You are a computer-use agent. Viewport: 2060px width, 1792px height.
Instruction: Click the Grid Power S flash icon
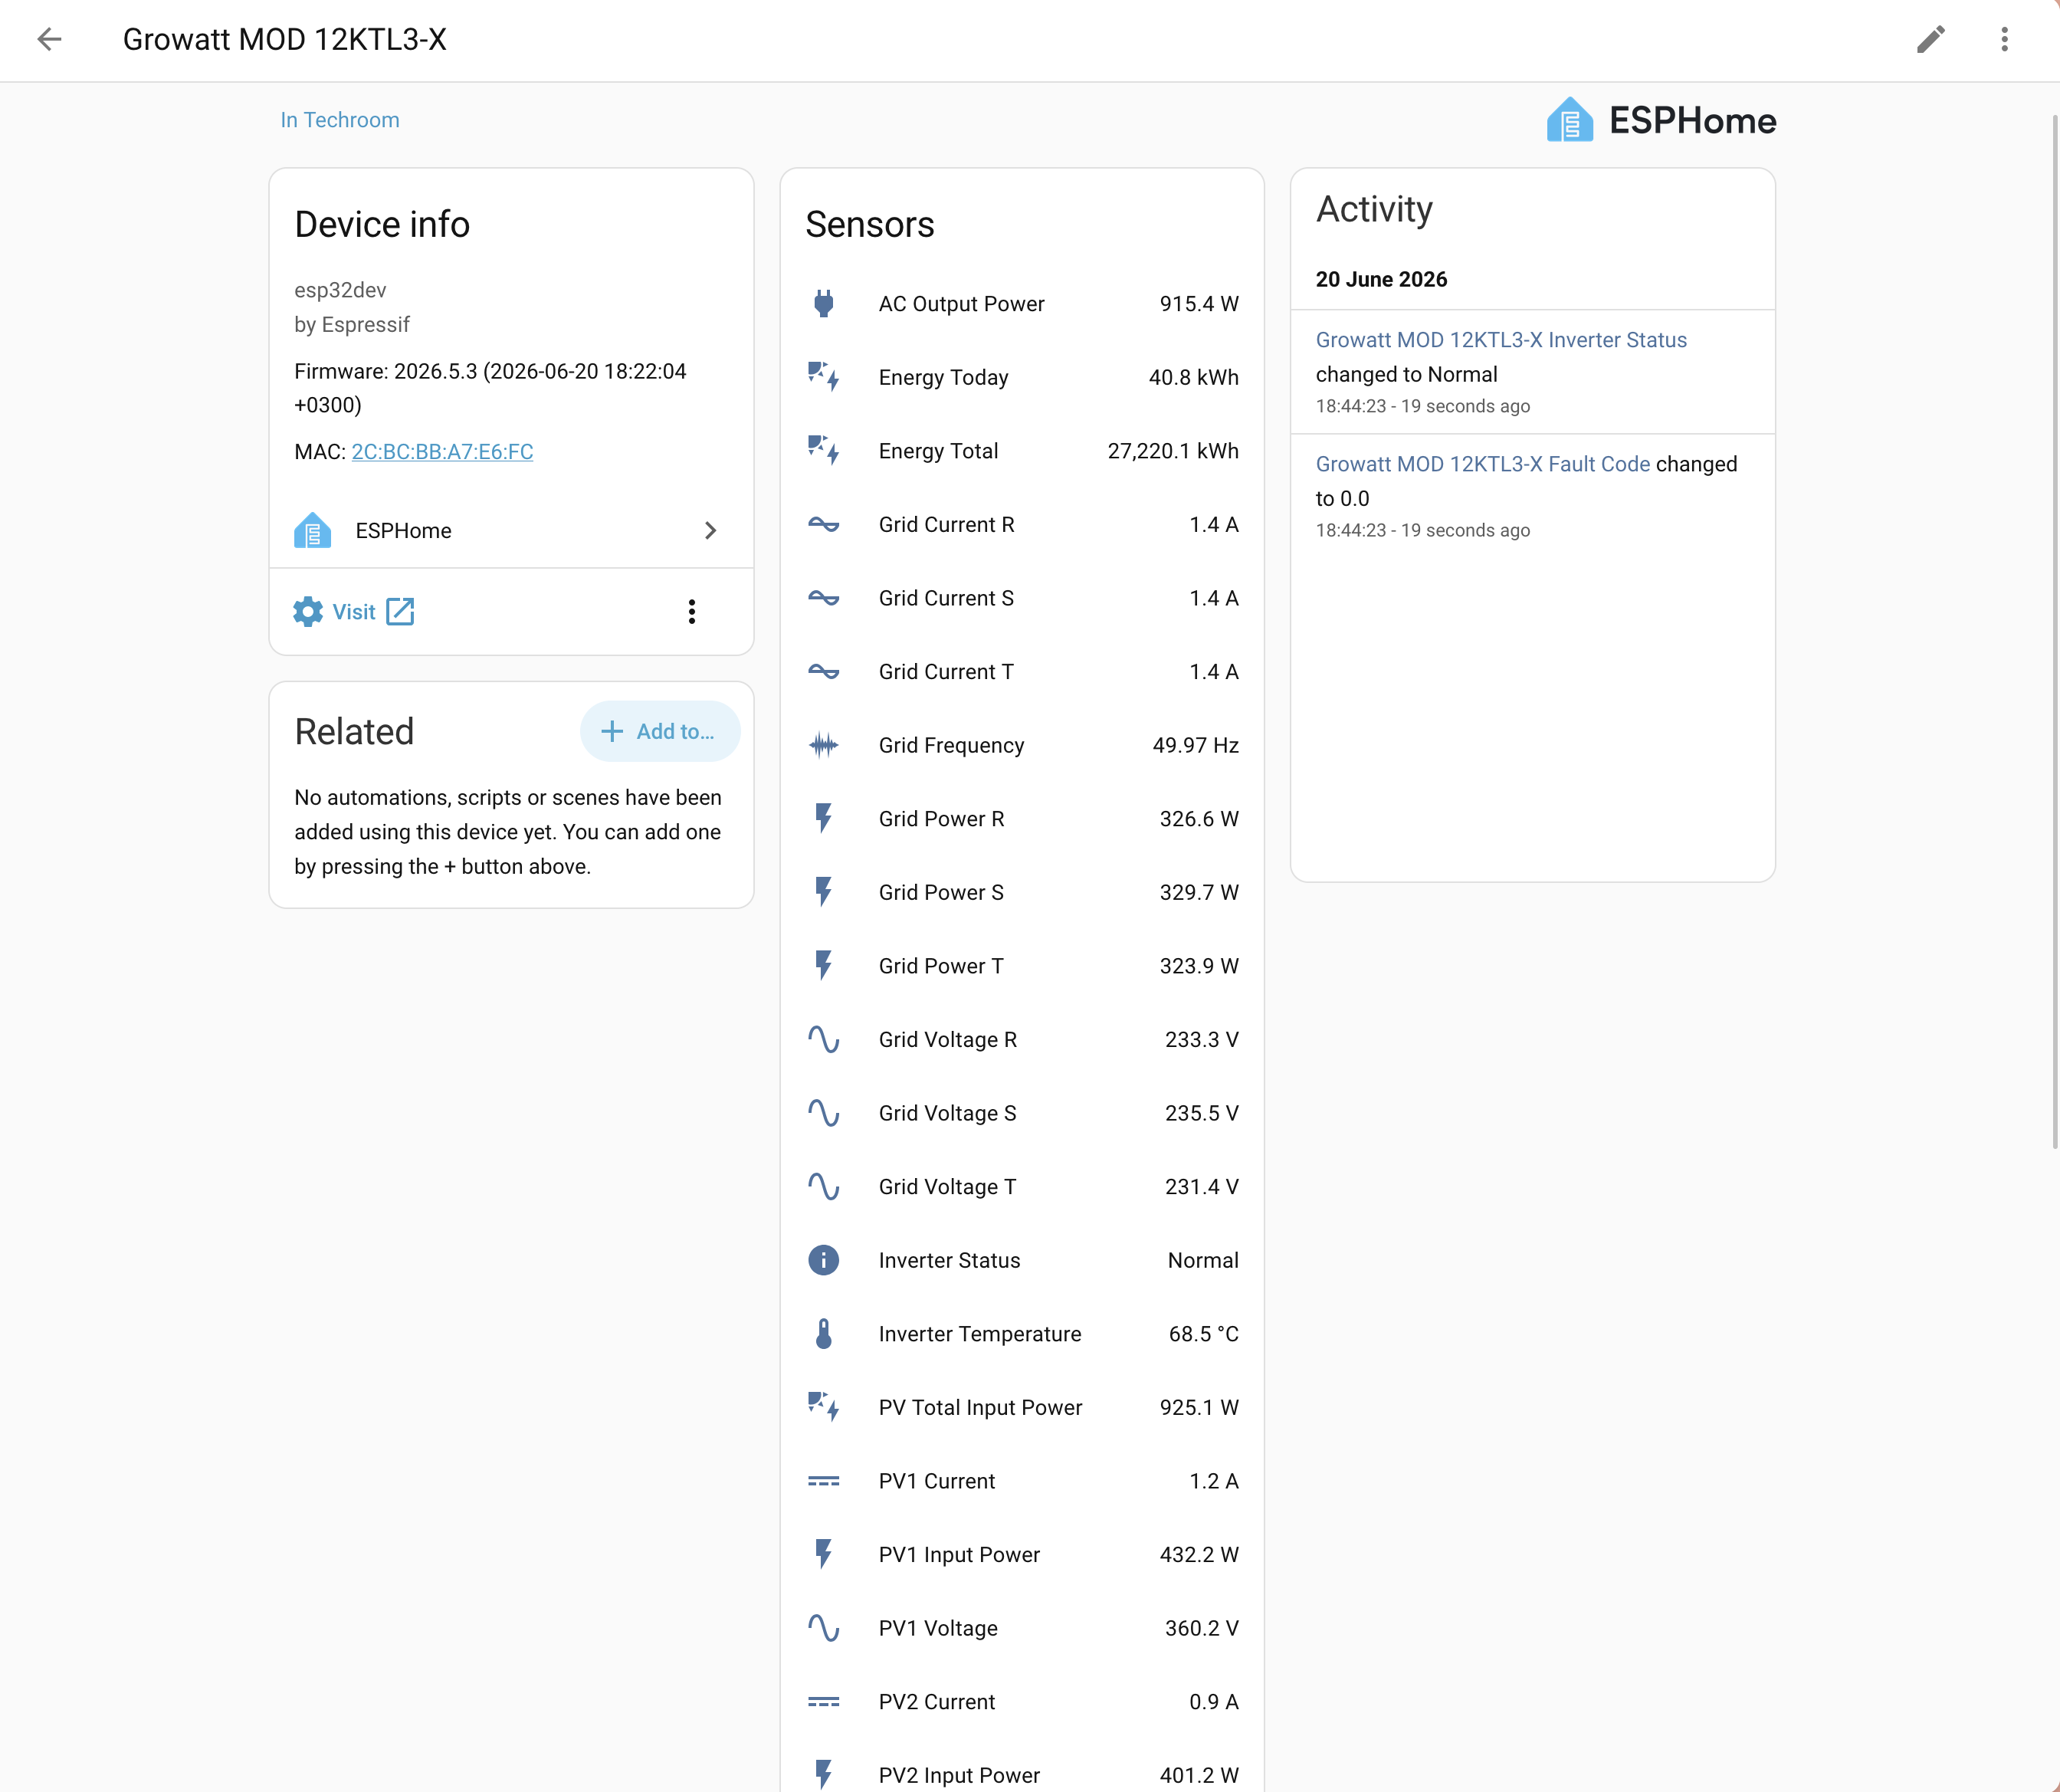click(823, 892)
